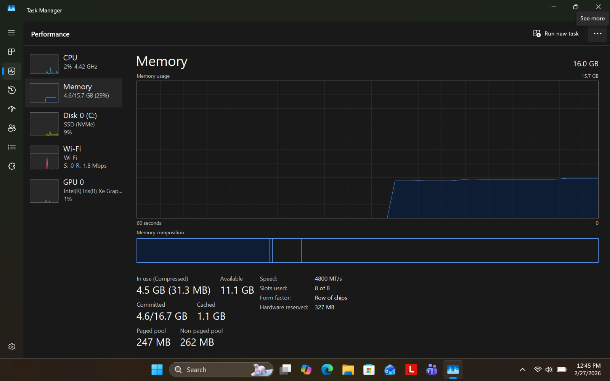Select the Performance page icon in sidebar
This screenshot has height=381, width=610.
(11, 71)
